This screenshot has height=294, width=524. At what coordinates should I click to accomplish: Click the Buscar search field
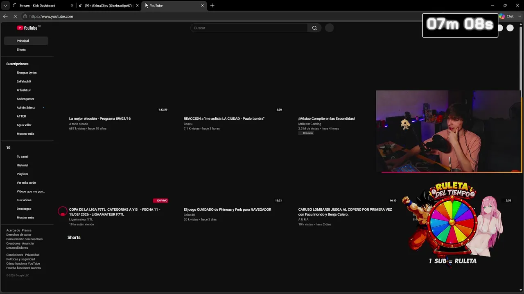tap(249, 28)
